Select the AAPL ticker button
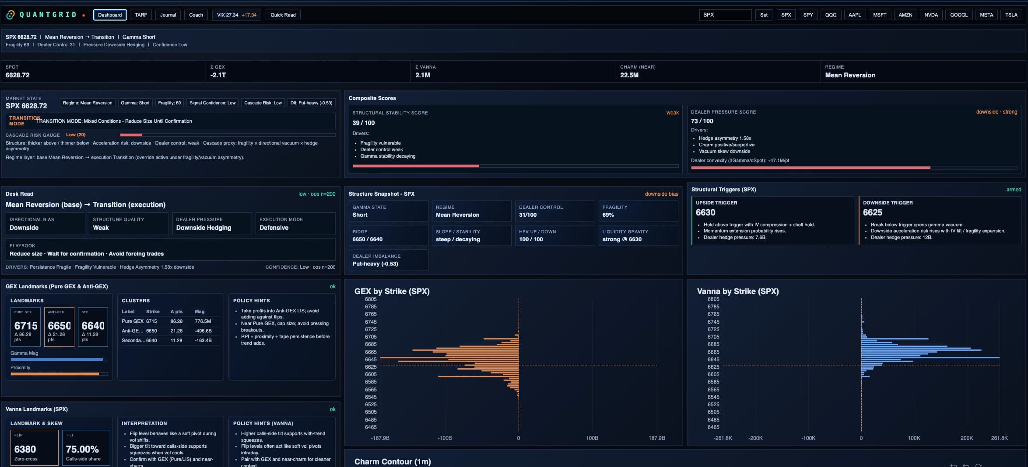 854,15
